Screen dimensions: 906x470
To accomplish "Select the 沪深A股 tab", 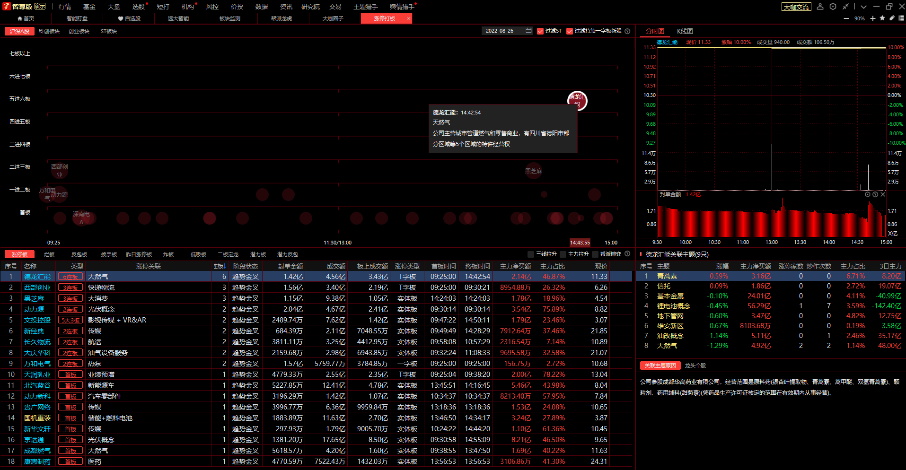I will [19, 31].
